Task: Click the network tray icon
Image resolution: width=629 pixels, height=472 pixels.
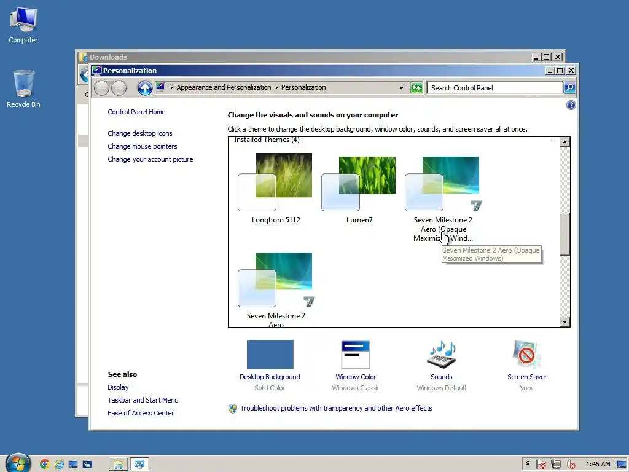Action: click(555, 465)
